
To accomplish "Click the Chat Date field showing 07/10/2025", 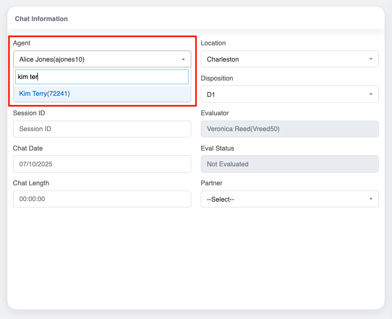I will (x=102, y=164).
